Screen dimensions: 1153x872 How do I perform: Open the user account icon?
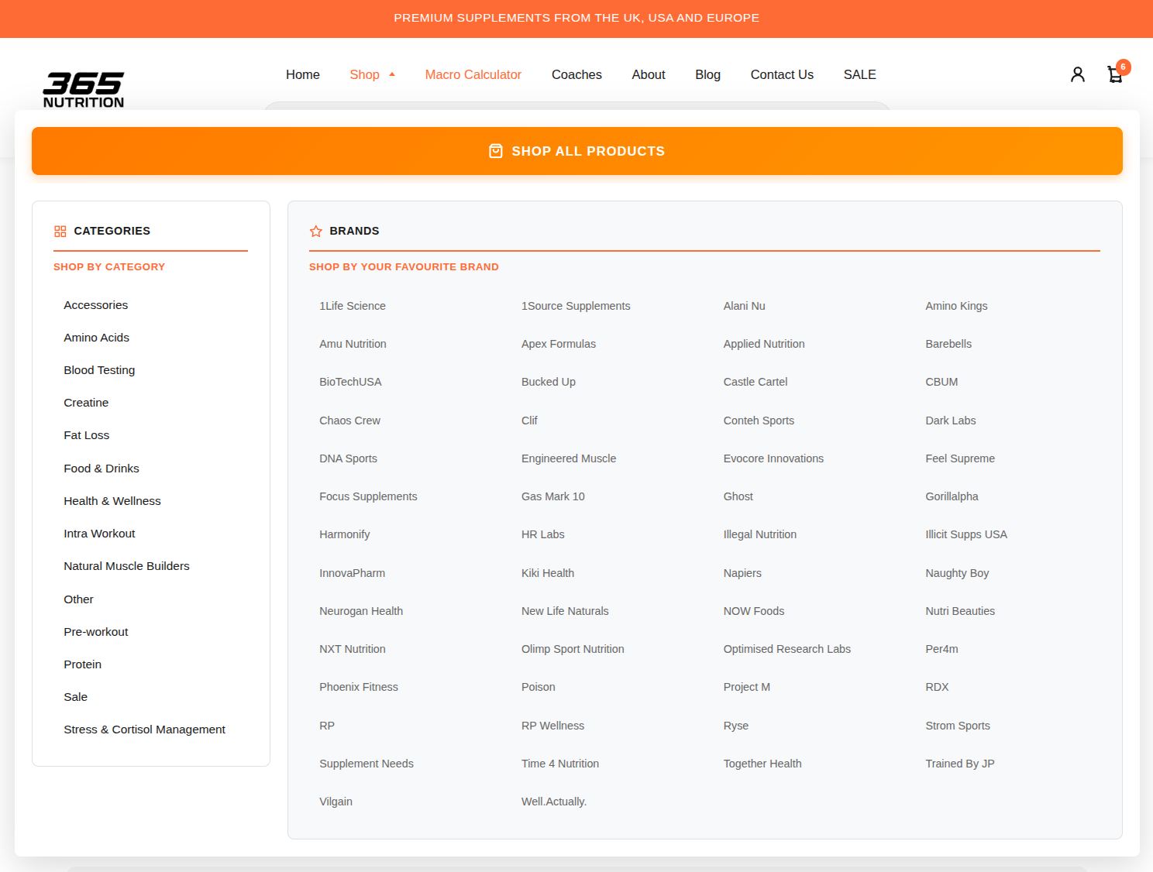pos(1077,74)
